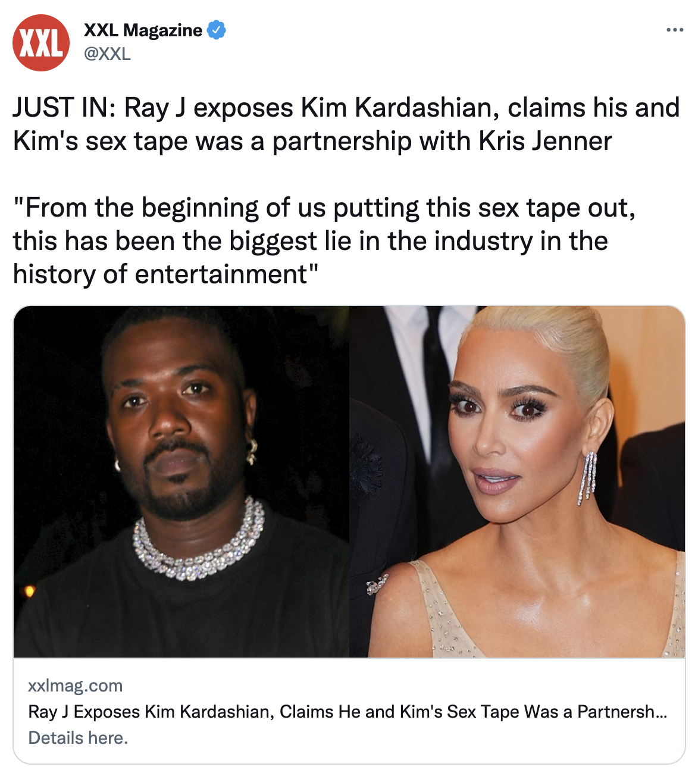Open the left photo of the man
Screen dimensions: 695x776
pyautogui.click(x=181, y=481)
